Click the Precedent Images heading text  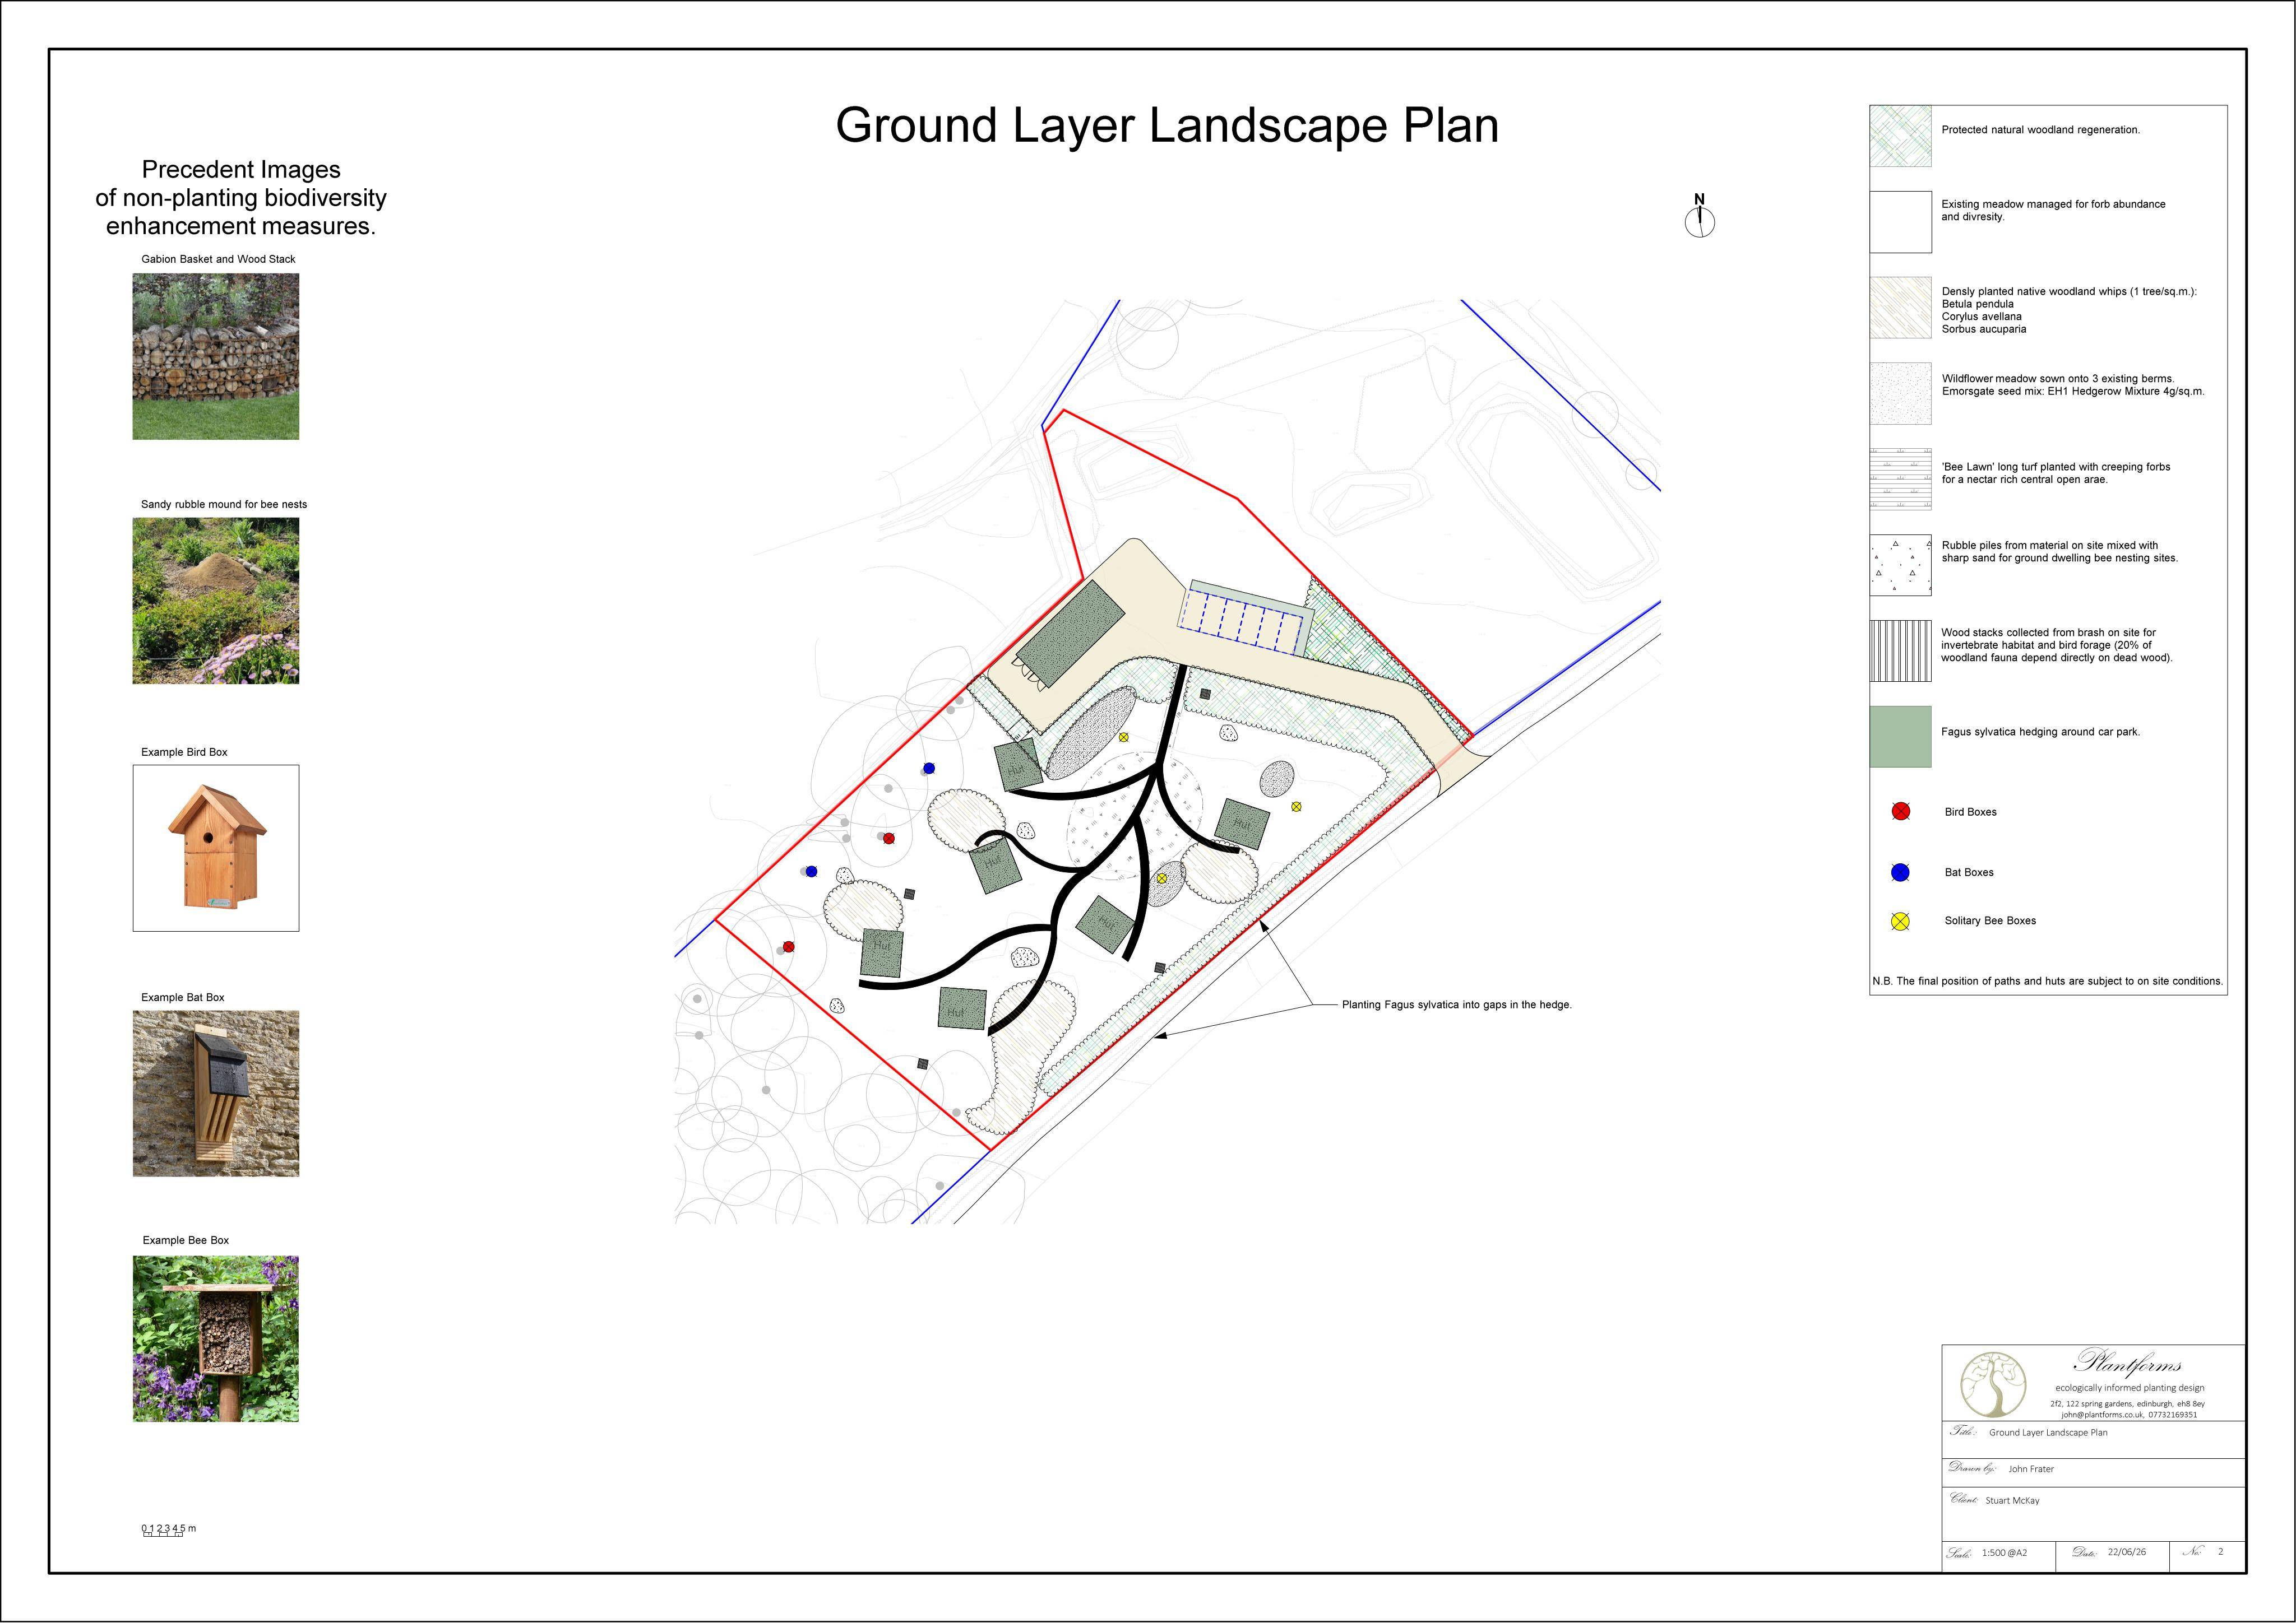coord(241,198)
